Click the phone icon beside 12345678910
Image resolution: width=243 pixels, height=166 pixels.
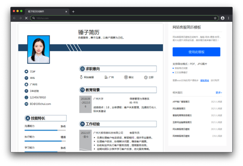[x=26, y=98]
